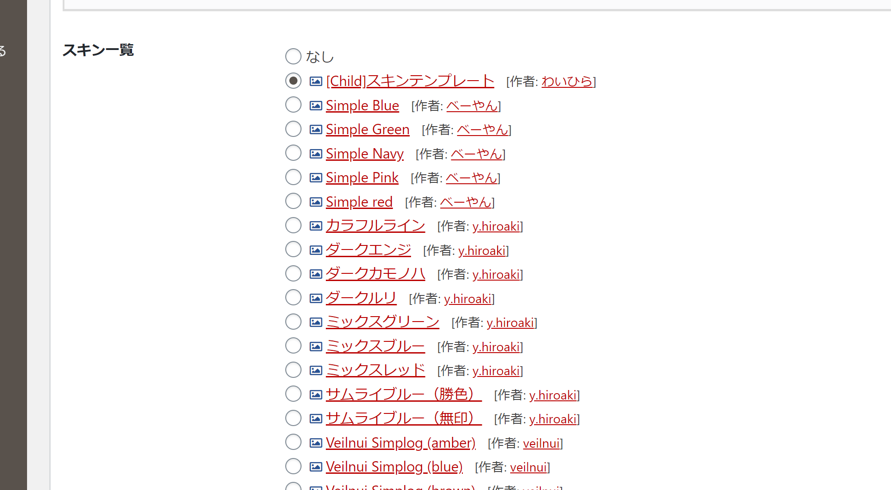The width and height of the screenshot is (891, 490).
Task: Select the Simple Pink radio button
Action: (x=292, y=177)
